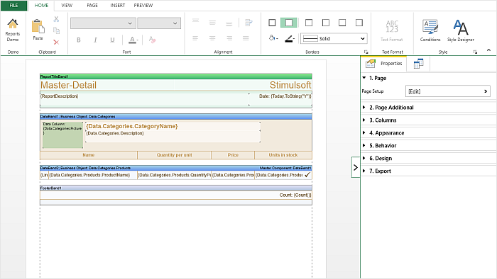Open the Solid border style dropdown
Screen dimensions: 497x279
click(x=334, y=38)
